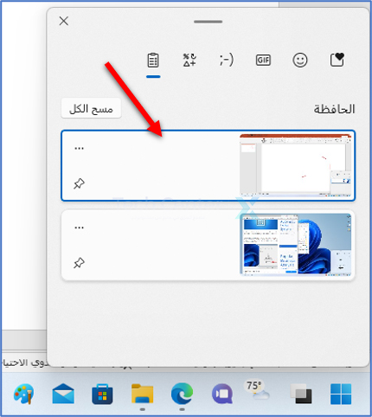Click the مسح الكل clear all button

pyautogui.click(x=91, y=108)
